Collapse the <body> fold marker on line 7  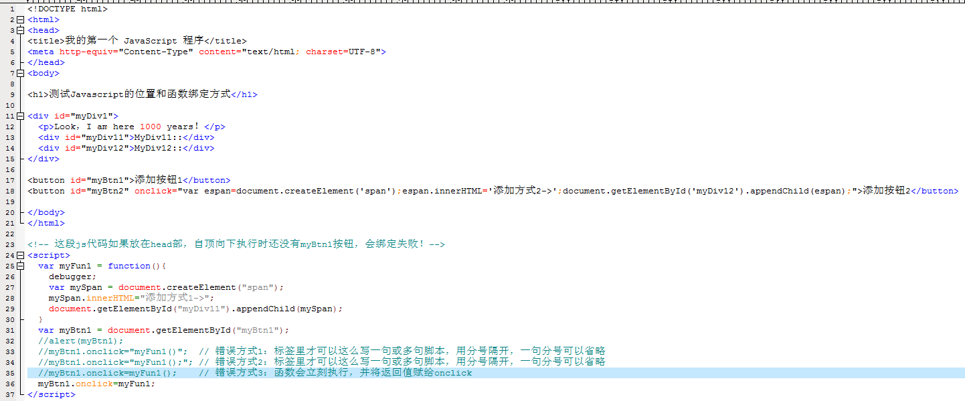[x=20, y=74]
